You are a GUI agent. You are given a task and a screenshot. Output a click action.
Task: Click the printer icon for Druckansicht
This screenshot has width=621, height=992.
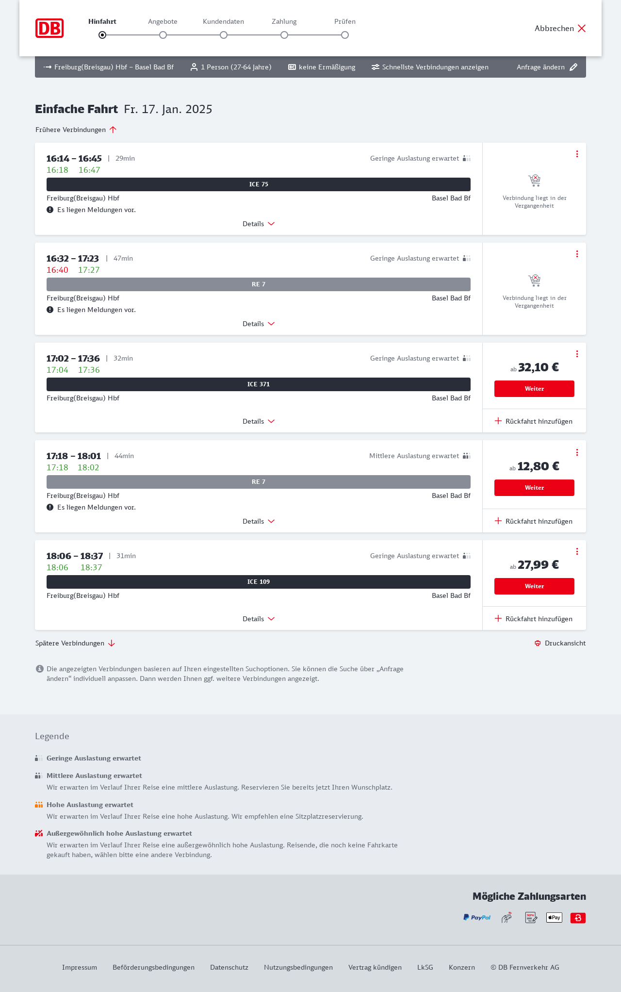pos(538,643)
